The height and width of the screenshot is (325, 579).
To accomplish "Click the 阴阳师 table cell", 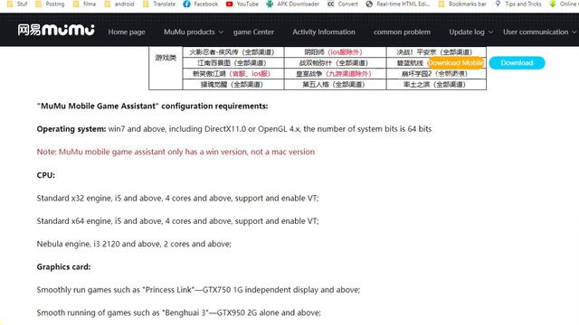I will point(335,52).
